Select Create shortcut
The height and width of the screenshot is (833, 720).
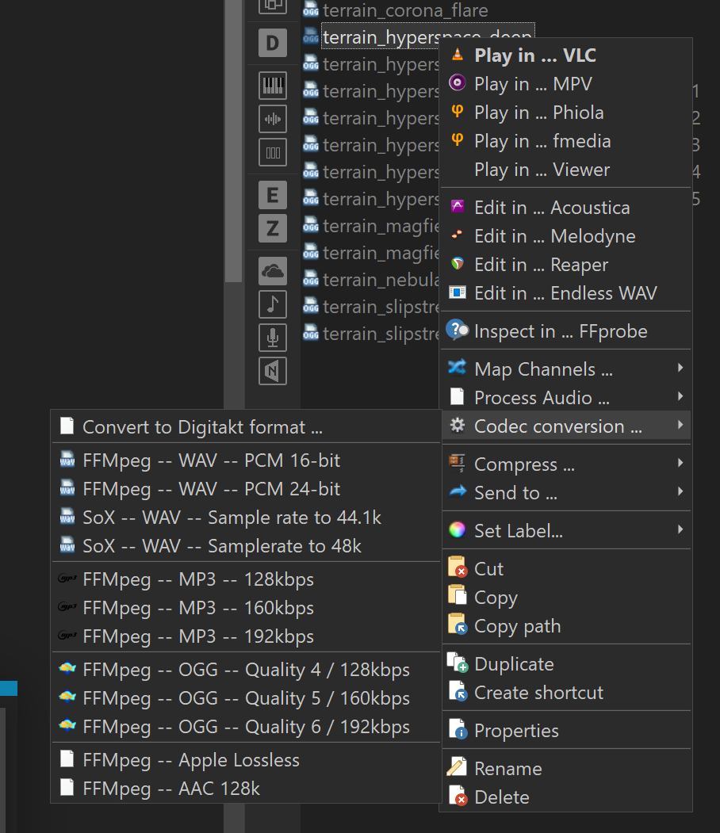[x=566, y=693]
